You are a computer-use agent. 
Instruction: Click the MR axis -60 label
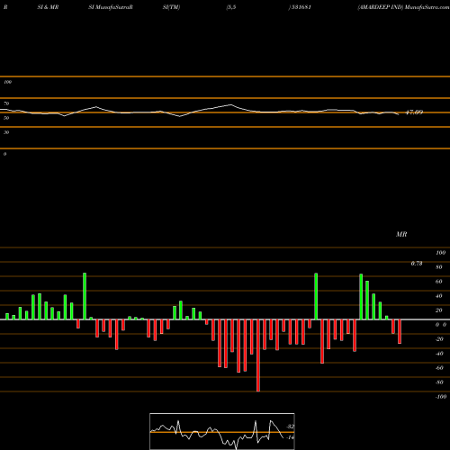click(x=439, y=368)
